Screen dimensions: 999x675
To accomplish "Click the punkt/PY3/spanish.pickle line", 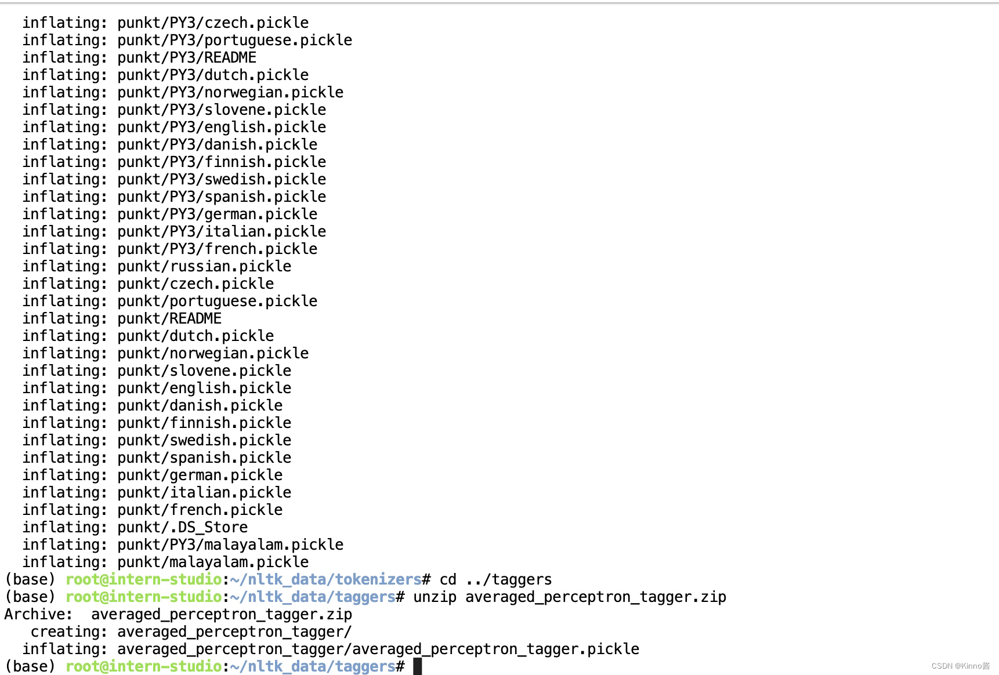I will point(174,197).
